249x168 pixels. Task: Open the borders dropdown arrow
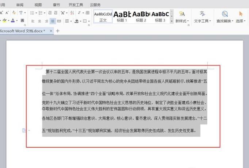[89, 21]
